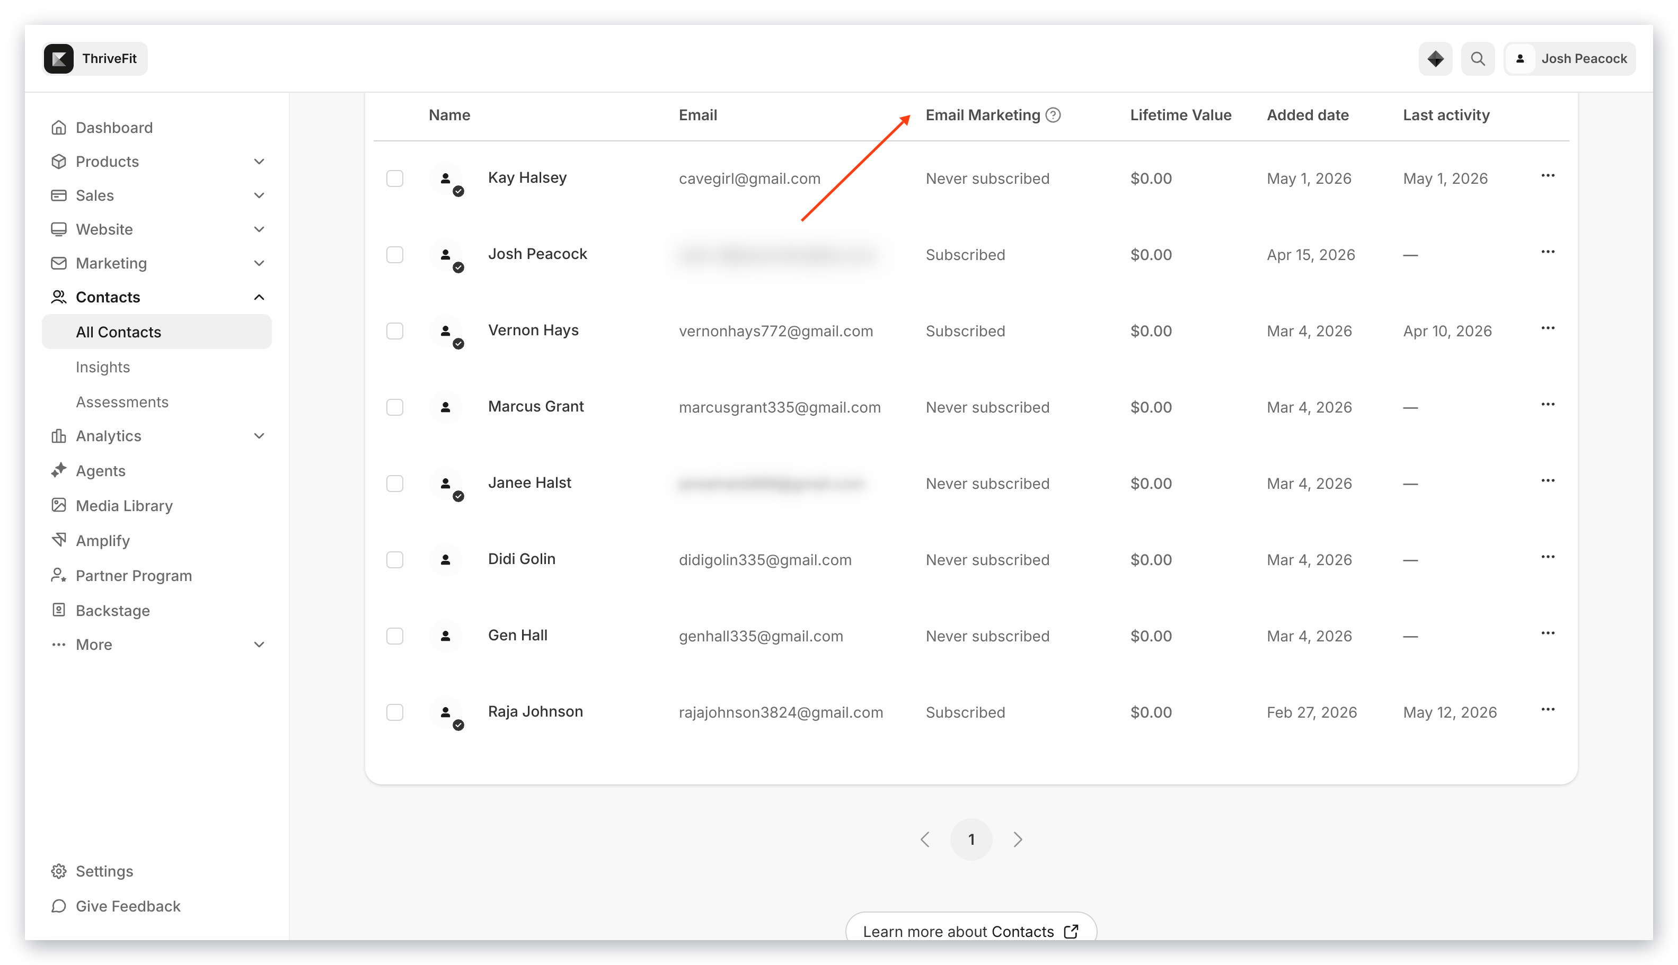Viewport: 1678px width, 965px height.
Task: Click the Partner Program person icon
Action: point(58,575)
